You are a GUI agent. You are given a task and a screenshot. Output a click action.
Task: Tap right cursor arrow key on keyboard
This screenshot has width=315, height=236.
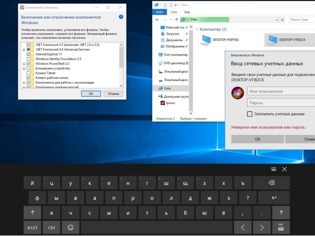click(262, 228)
